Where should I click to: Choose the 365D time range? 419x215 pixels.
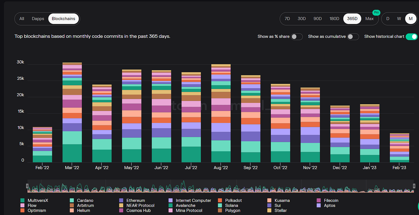coord(352,19)
